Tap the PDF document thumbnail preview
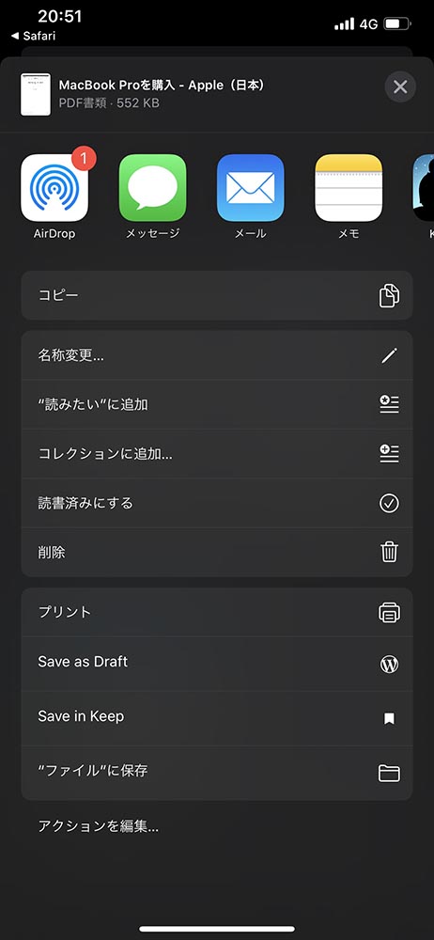This screenshot has height=940, width=434. (x=36, y=95)
